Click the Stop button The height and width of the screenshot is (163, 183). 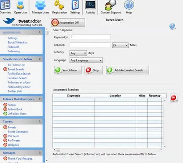94,70
